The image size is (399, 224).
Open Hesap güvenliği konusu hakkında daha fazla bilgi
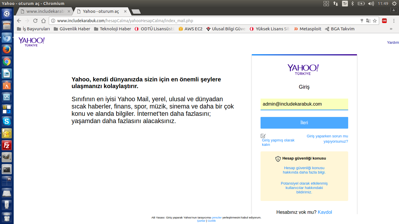tap(304, 170)
